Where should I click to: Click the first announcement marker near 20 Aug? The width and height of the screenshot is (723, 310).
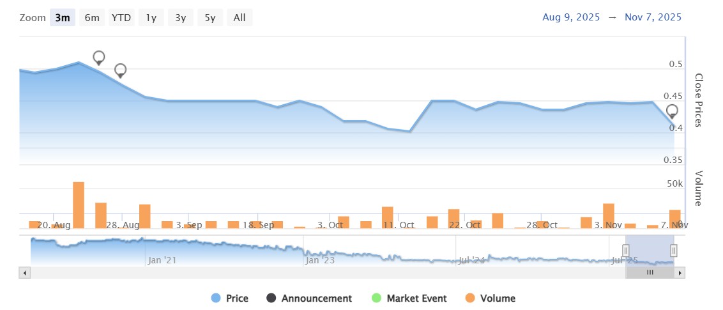pyautogui.click(x=99, y=57)
